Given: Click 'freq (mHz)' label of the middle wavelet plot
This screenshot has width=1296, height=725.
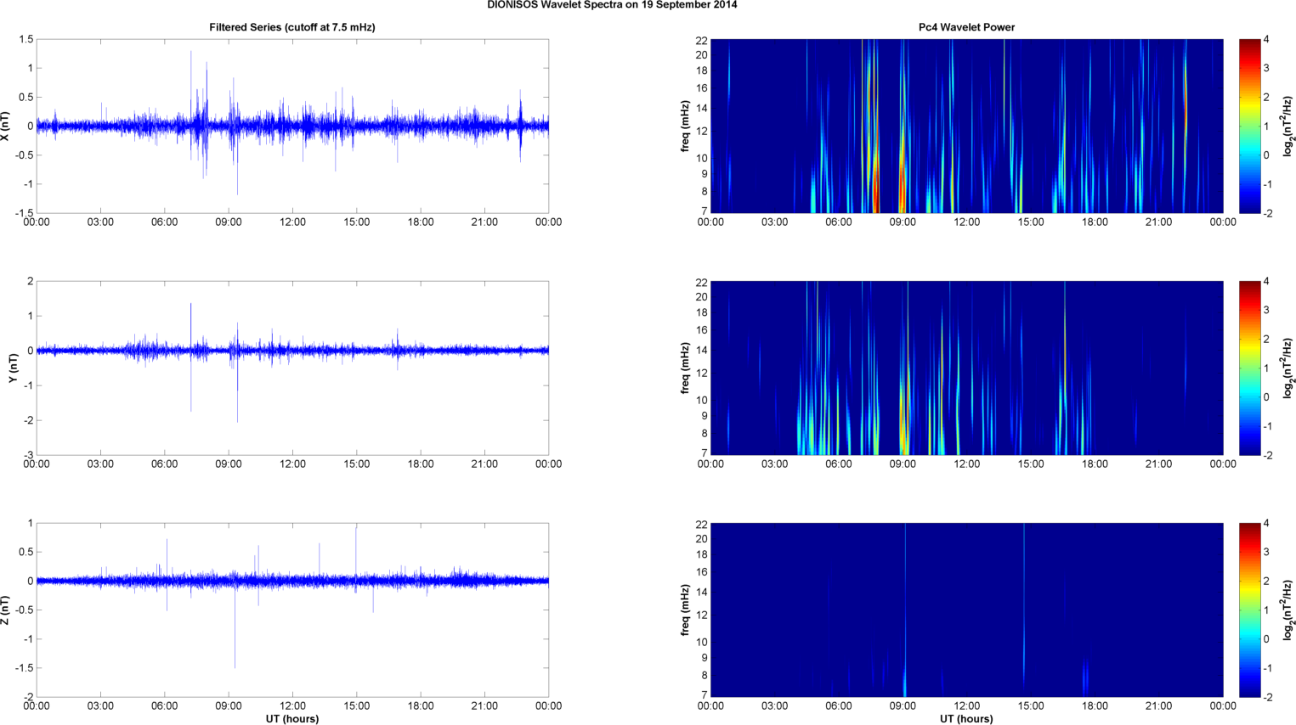Looking at the screenshot, I should [684, 368].
